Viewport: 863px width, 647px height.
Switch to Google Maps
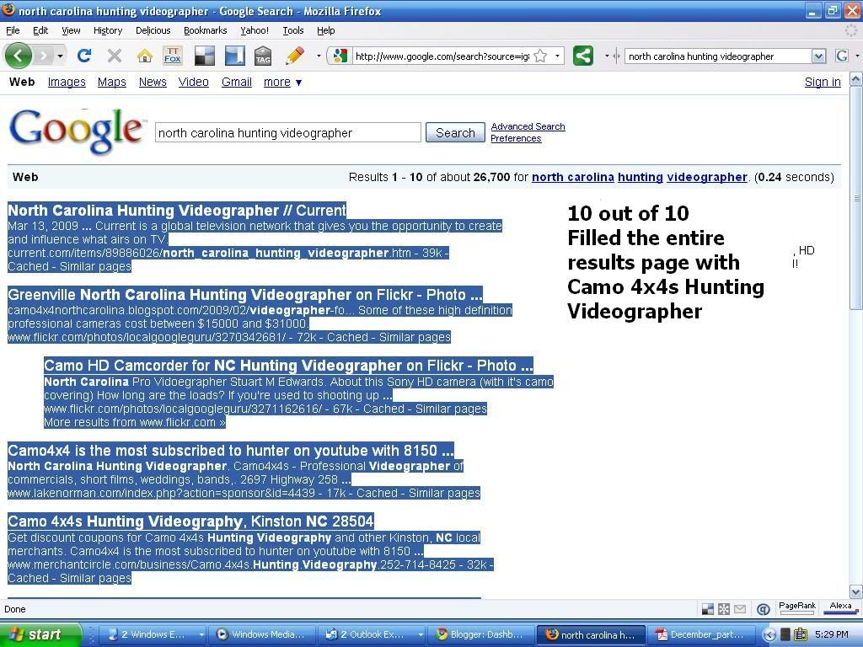[112, 82]
